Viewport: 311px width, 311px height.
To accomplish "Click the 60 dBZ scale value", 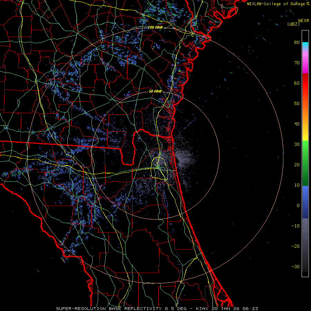I will 297,83.
